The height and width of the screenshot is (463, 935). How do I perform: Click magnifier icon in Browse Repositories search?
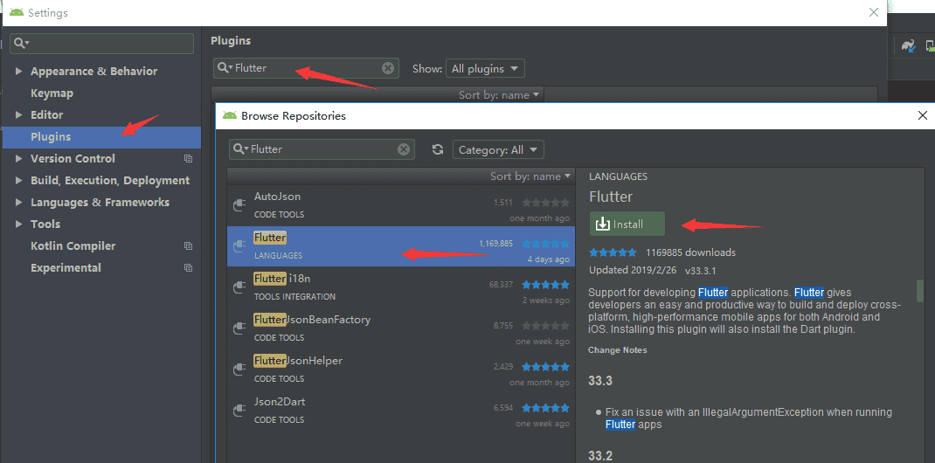pyautogui.click(x=241, y=149)
